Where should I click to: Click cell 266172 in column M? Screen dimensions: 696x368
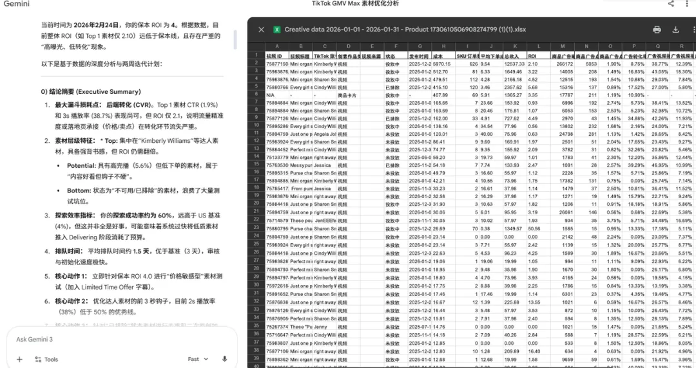coord(563,64)
